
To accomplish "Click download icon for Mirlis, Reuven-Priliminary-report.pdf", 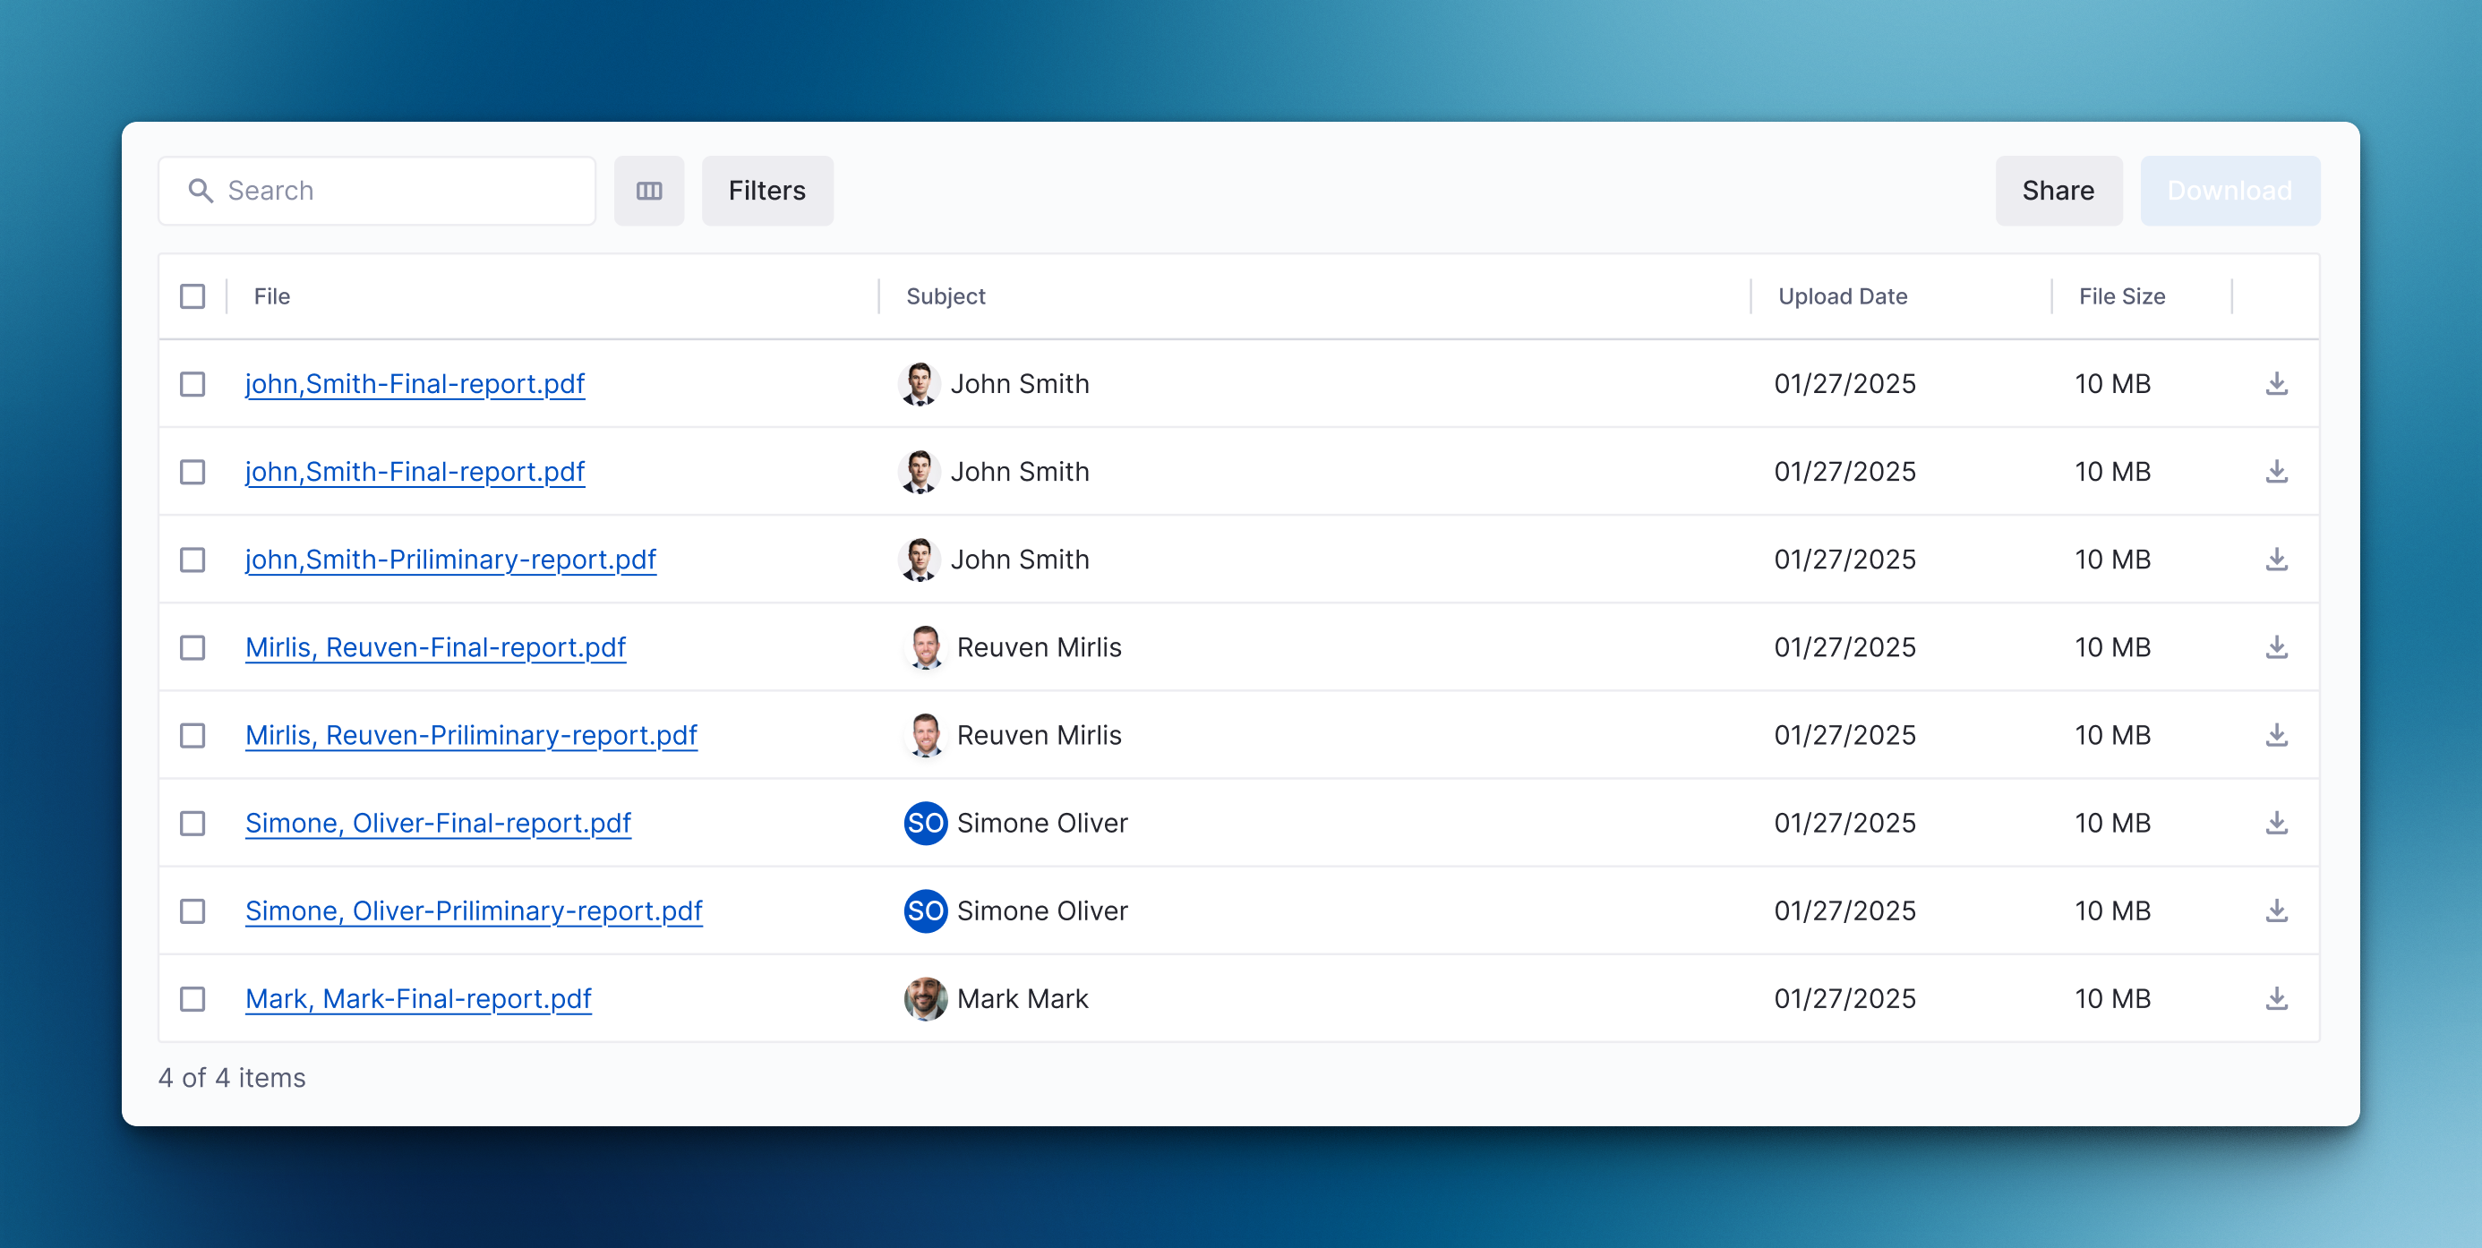I will tap(2276, 735).
